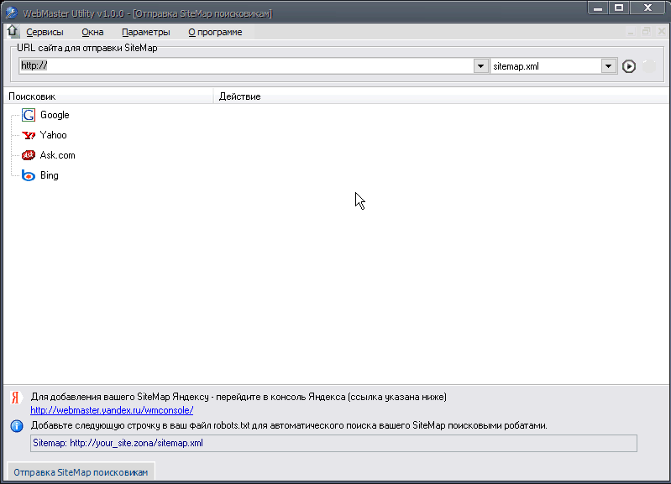Click the Bing icon in the list
Image resolution: width=671 pixels, height=484 pixels.
coord(29,175)
